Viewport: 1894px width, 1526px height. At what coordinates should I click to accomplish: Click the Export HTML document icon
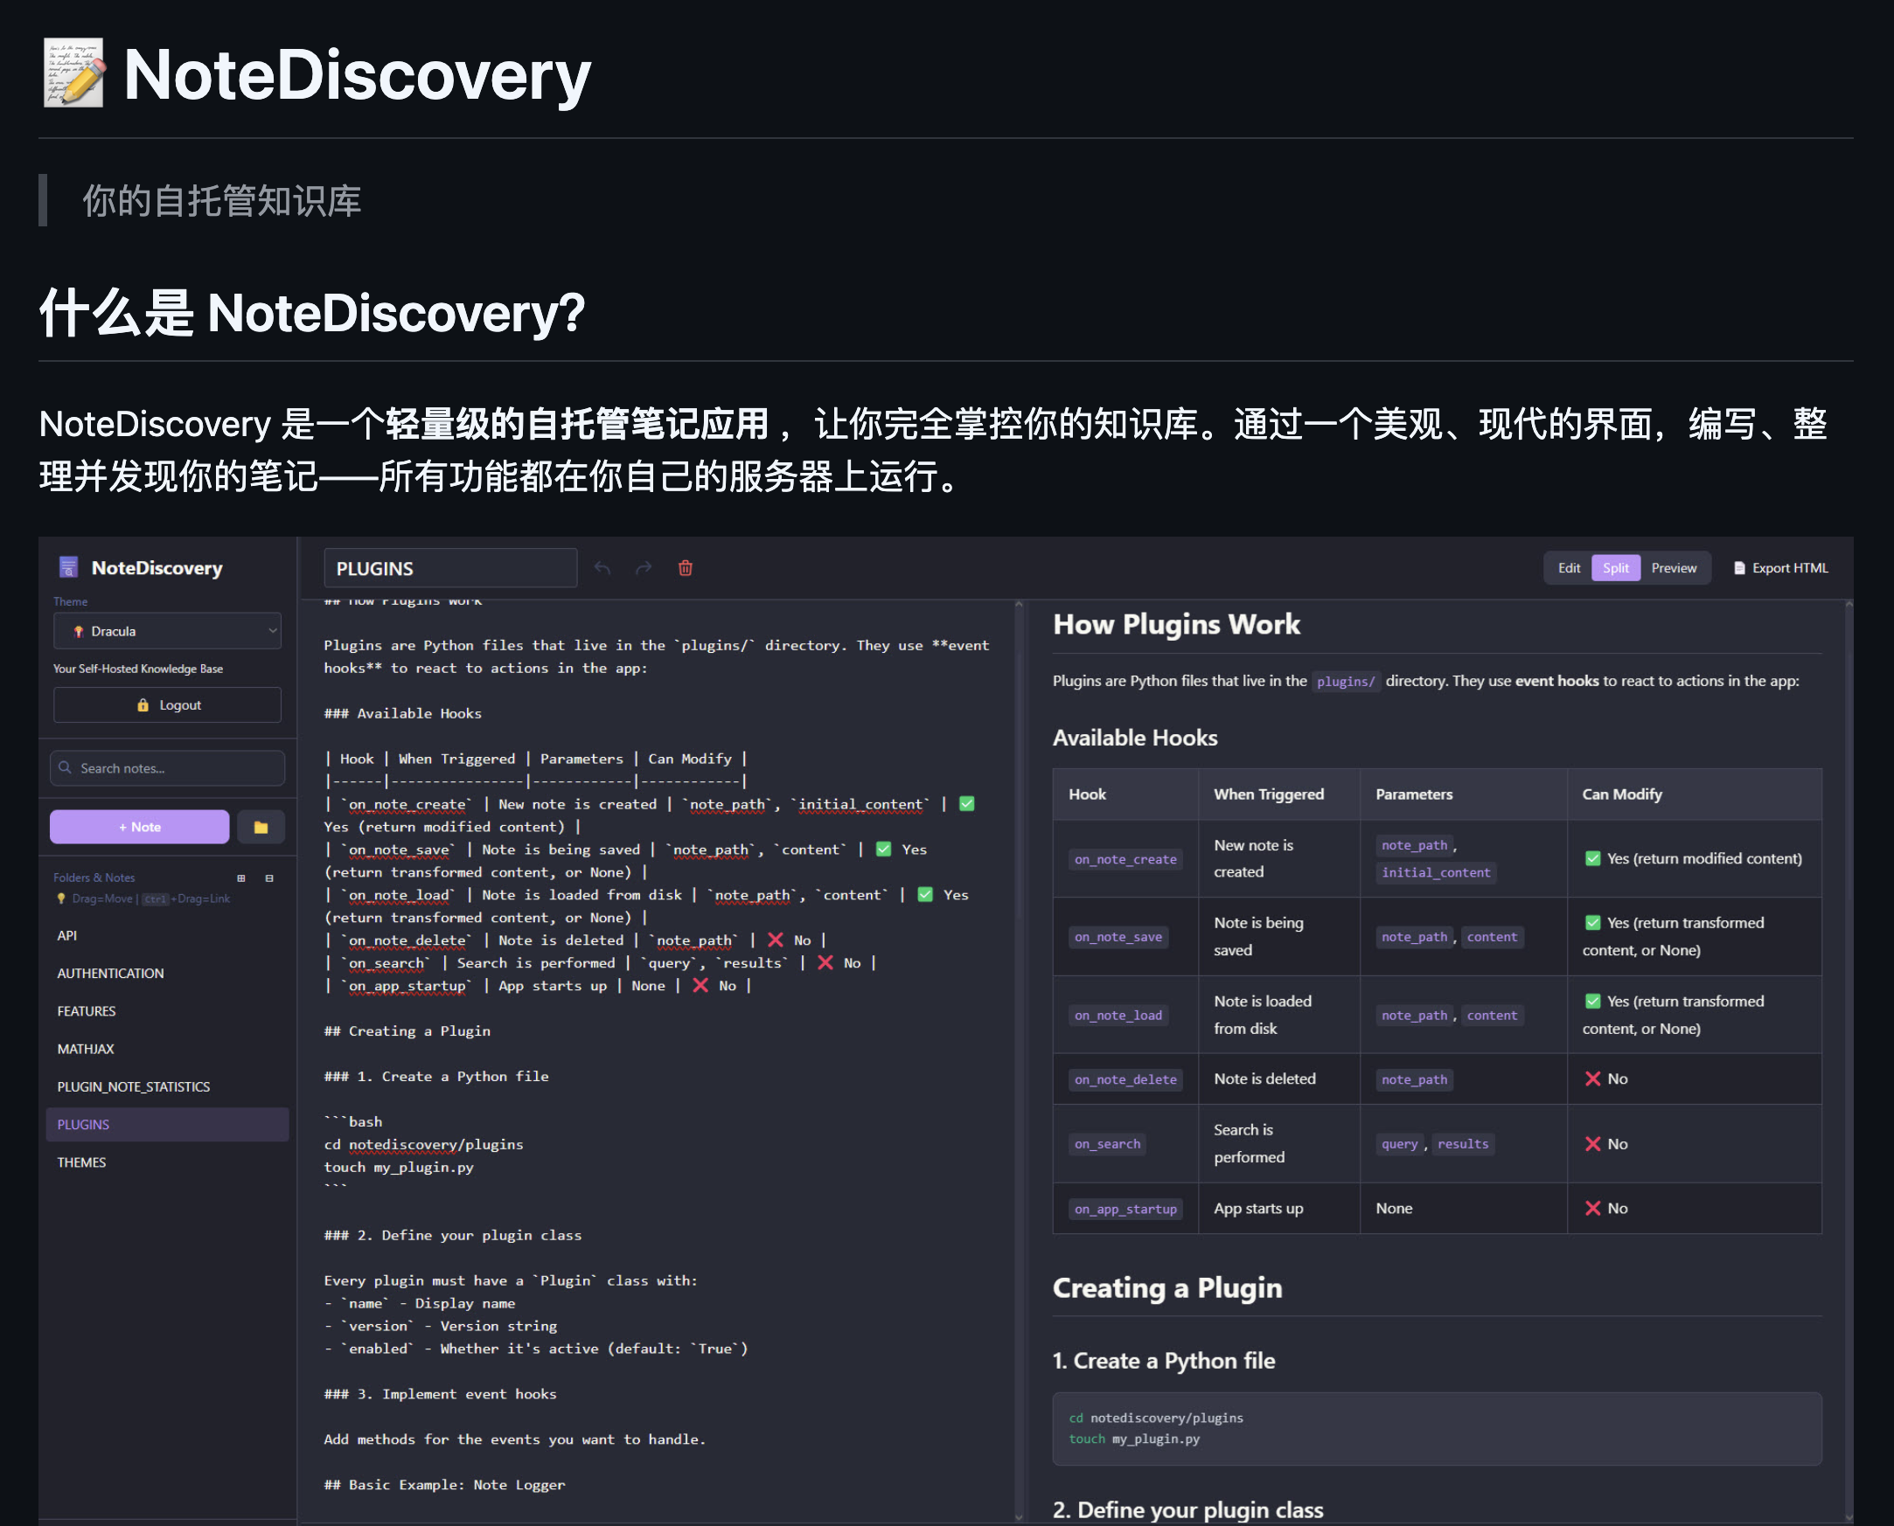click(1738, 568)
